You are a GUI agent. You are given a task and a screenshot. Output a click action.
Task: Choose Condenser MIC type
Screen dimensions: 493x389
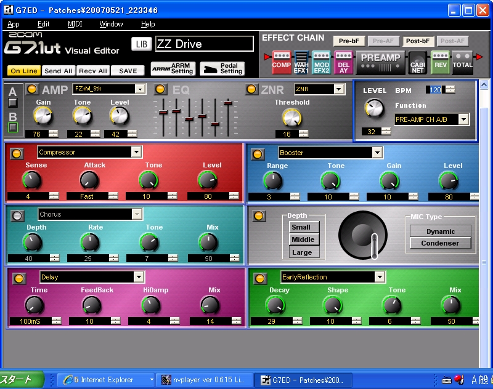click(440, 243)
